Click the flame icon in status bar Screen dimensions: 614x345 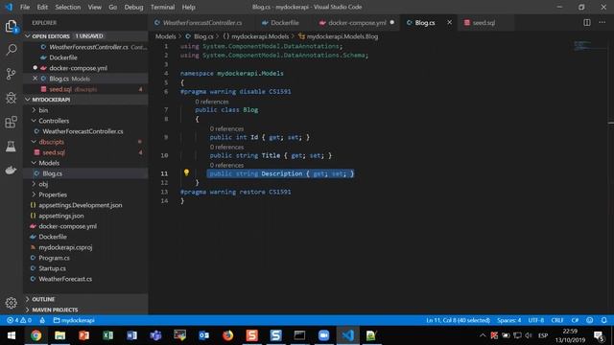[x=42, y=320]
